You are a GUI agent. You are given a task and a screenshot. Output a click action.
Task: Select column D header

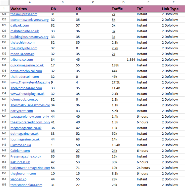pos(124,3)
